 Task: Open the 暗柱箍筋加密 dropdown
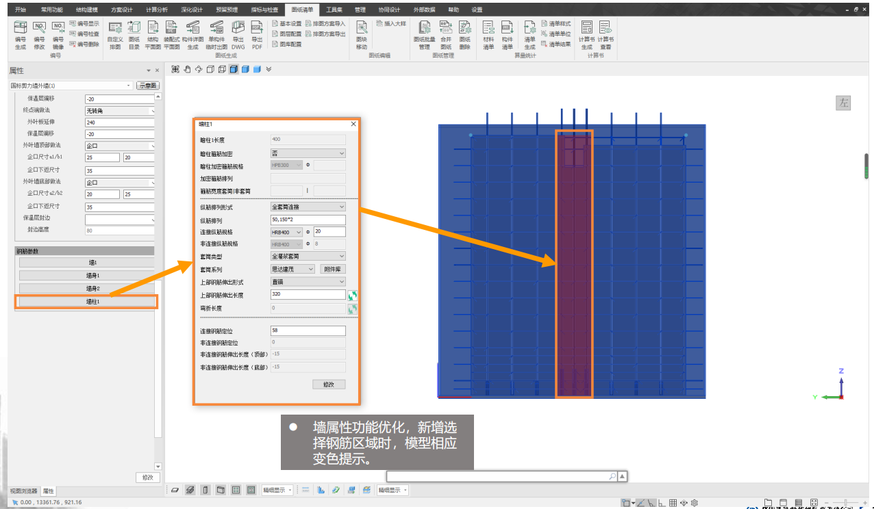[x=308, y=153]
